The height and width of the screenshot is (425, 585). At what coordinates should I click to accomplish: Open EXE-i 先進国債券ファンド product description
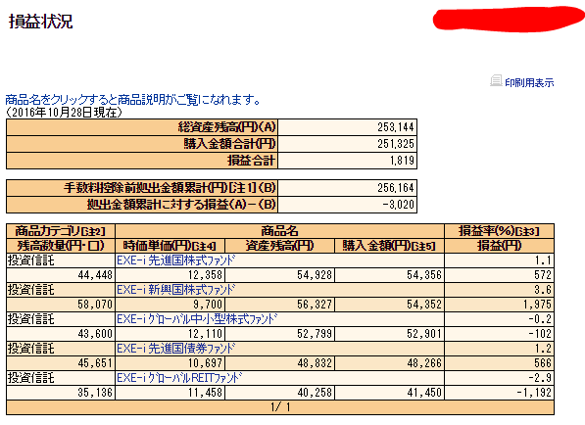point(175,349)
